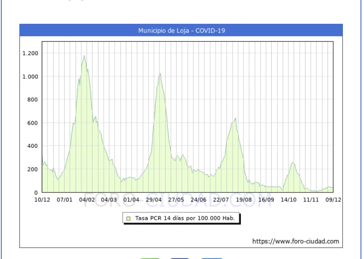Click the green legend color box
The width and height of the screenshot is (364, 259).
128,218
